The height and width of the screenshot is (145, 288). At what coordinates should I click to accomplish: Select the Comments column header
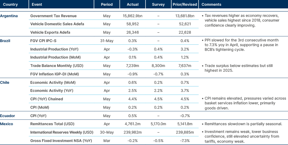tap(211, 5)
